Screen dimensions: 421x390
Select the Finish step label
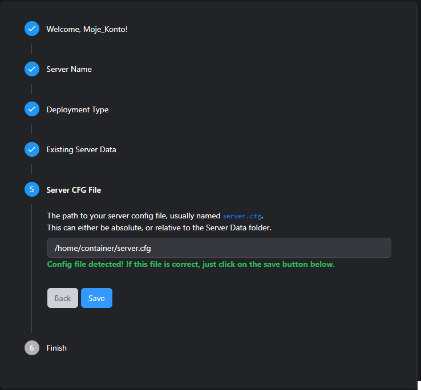(56, 348)
